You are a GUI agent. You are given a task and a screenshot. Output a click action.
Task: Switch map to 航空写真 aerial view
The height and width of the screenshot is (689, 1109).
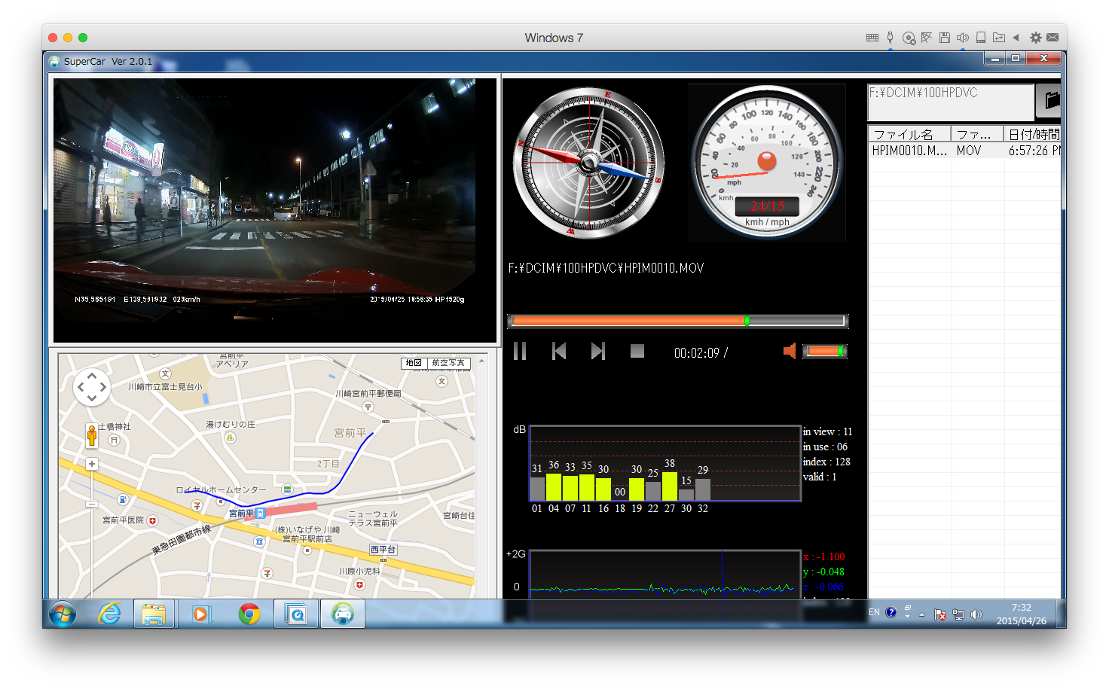coord(448,363)
